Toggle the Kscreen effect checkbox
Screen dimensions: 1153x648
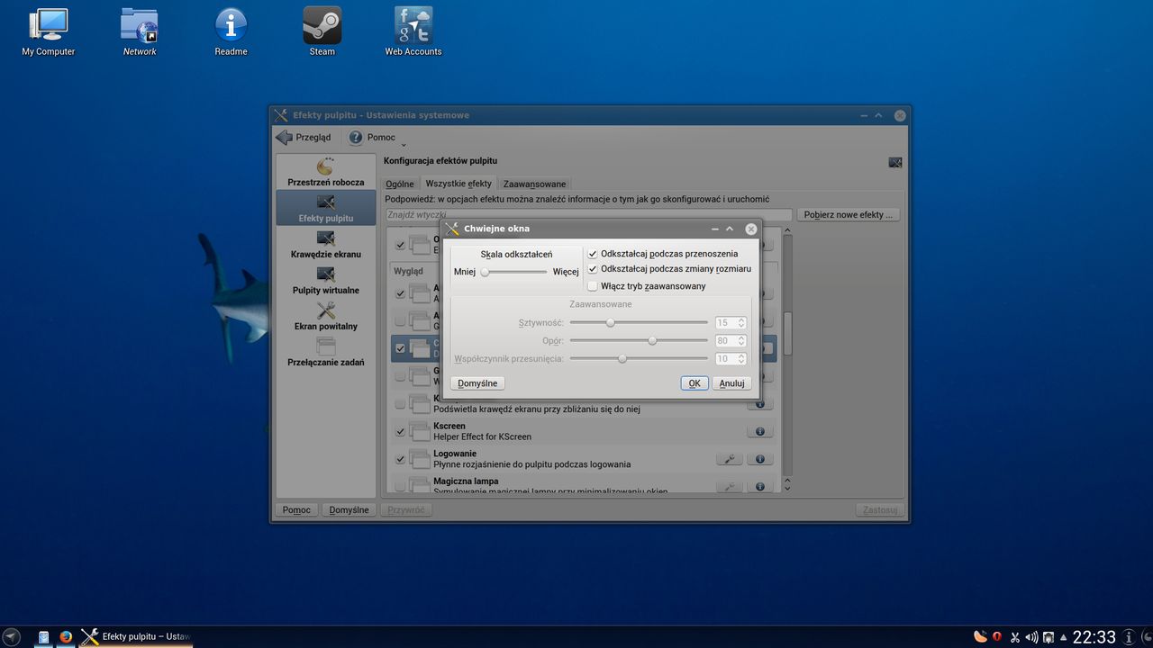click(x=400, y=431)
